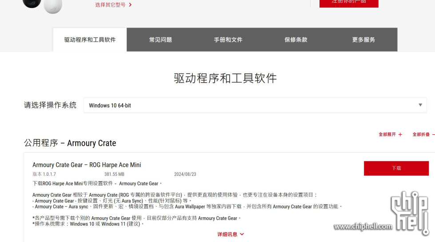Expand 详细讯息 details
This screenshot has width=435, height=242.
click(230, 234)
